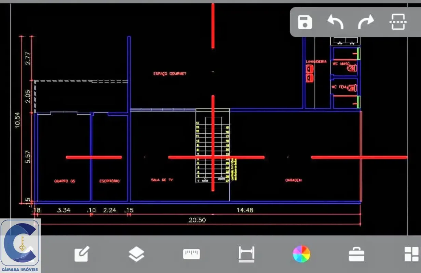
Task: Tap the save (floppy disk) icon
Action: (305, 22)
